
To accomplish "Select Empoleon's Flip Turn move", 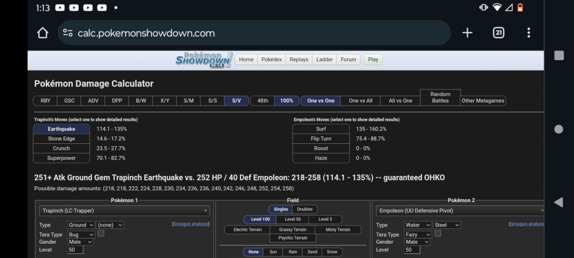I will point(321,139).
